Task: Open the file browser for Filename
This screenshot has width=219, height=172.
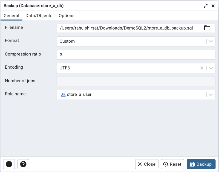Action: (x=207, y=28)
